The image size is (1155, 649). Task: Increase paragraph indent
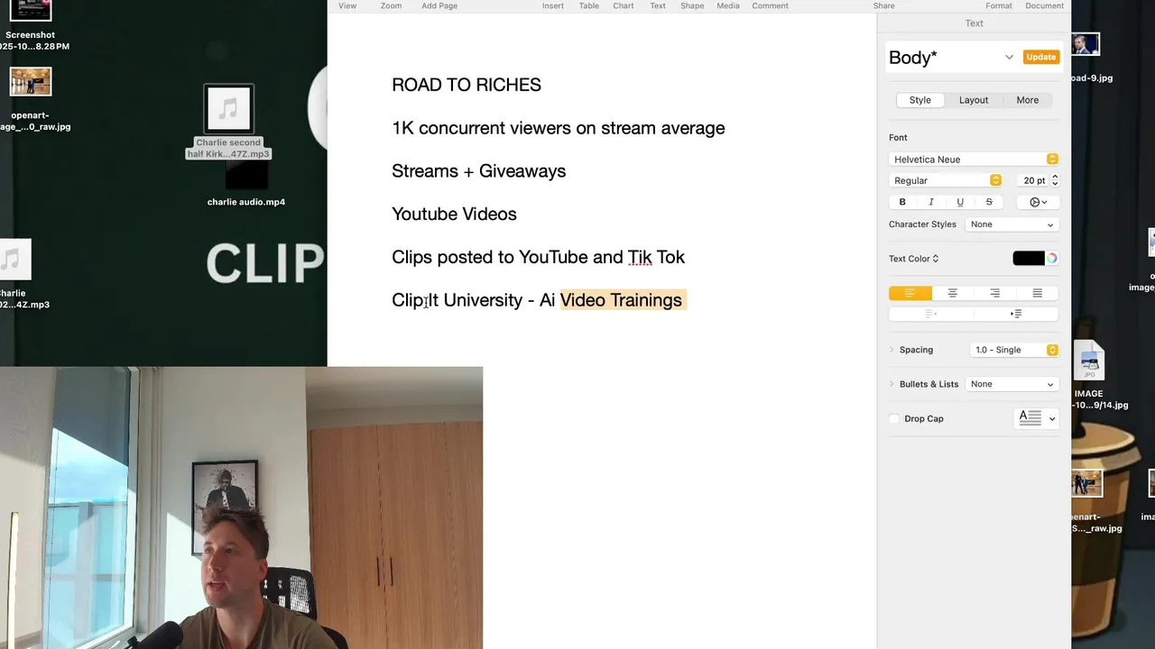1016,314
